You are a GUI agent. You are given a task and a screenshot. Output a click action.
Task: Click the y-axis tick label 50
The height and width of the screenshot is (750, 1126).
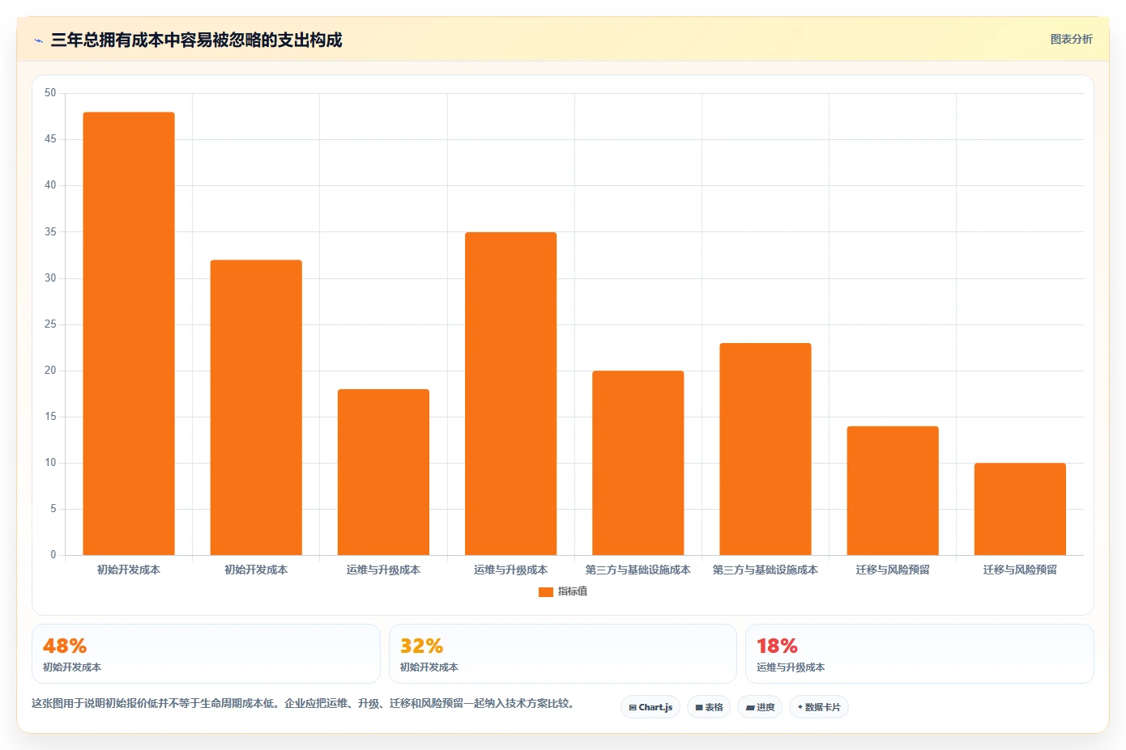[x=50, y=93]
